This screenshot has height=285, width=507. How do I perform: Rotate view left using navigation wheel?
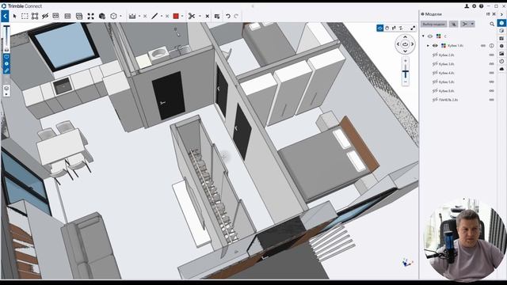(398, 44)
